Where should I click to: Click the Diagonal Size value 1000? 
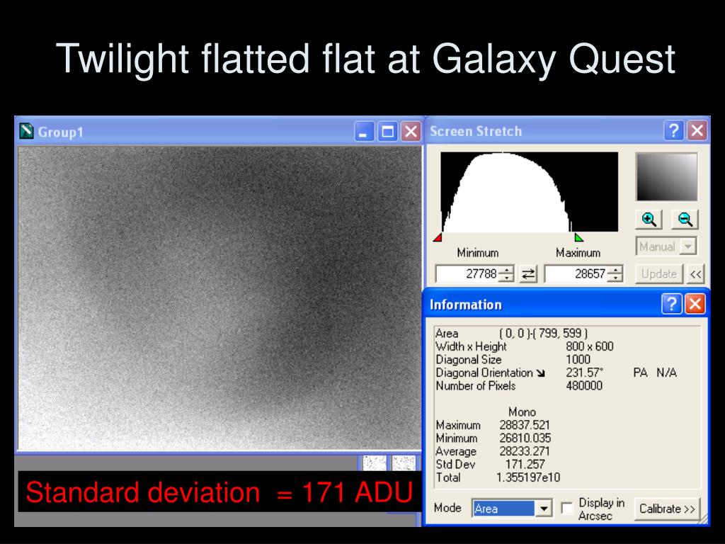tap(578, 359)
